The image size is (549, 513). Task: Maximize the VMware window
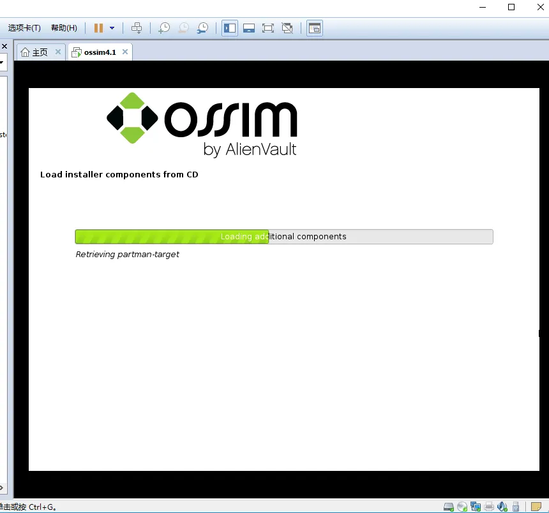coord(511,7)
